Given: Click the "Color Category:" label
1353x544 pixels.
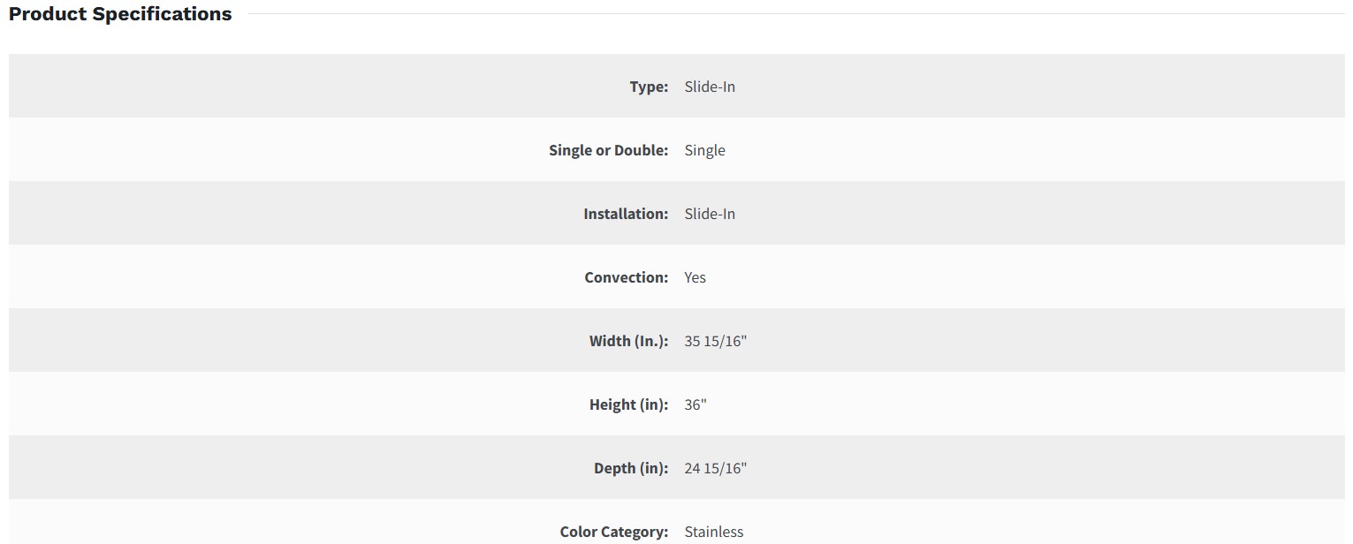Looking at the screenshot, I should click(x=613, y=532).
